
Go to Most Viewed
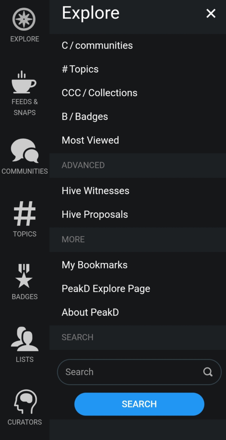(x=90, y=140)
